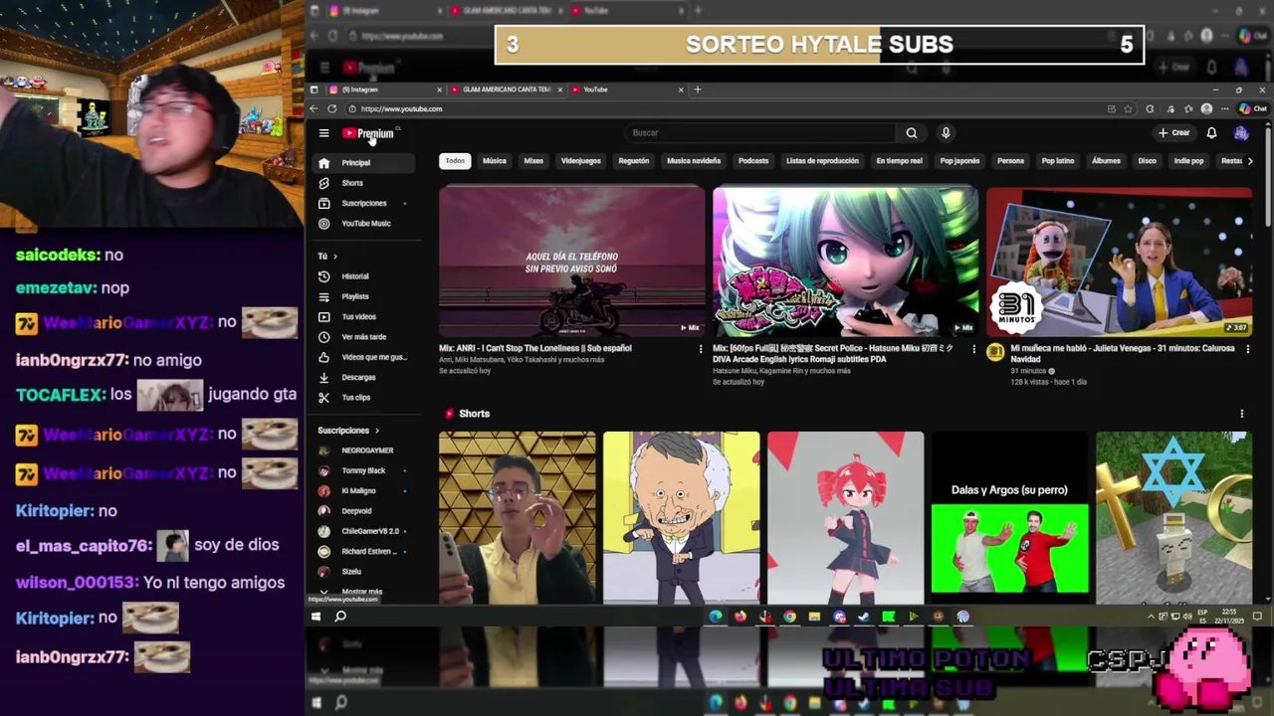The height and width of the screenshot is (716, 1274).
Task: Open the Minecraft religious symbols Short
Action: click(1173, 517)
